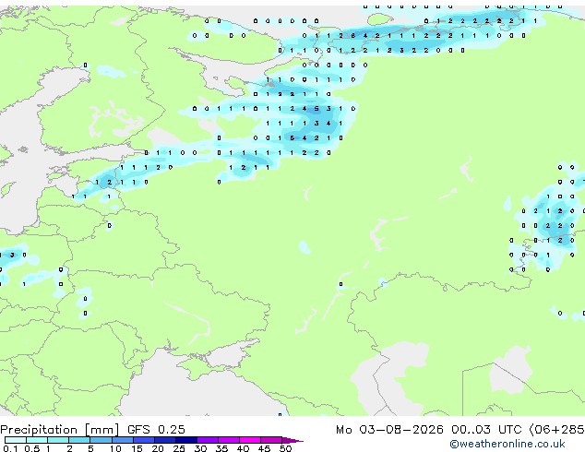The width and height of the screenshot is (585, 452).
Task: Click the '00..03 UTC' time label
Action: [486, 430]
